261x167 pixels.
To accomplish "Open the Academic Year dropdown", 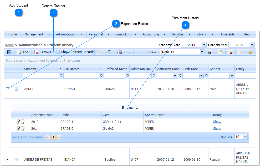I will [204, 45].
